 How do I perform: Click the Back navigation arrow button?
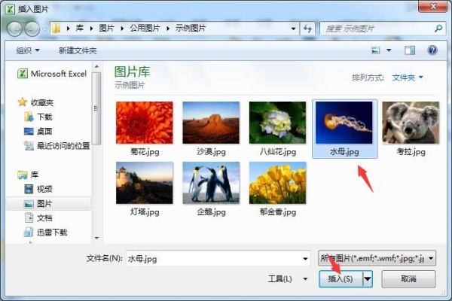(x=14, y=29)
